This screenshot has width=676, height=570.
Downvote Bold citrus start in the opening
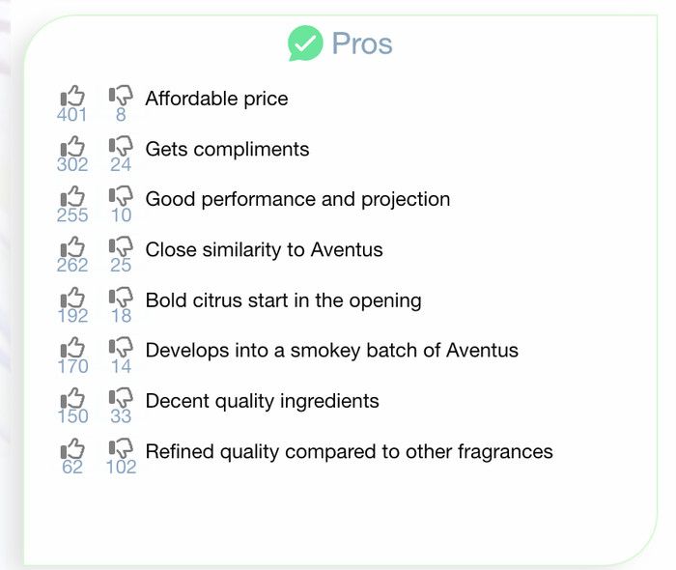[121, 298]
